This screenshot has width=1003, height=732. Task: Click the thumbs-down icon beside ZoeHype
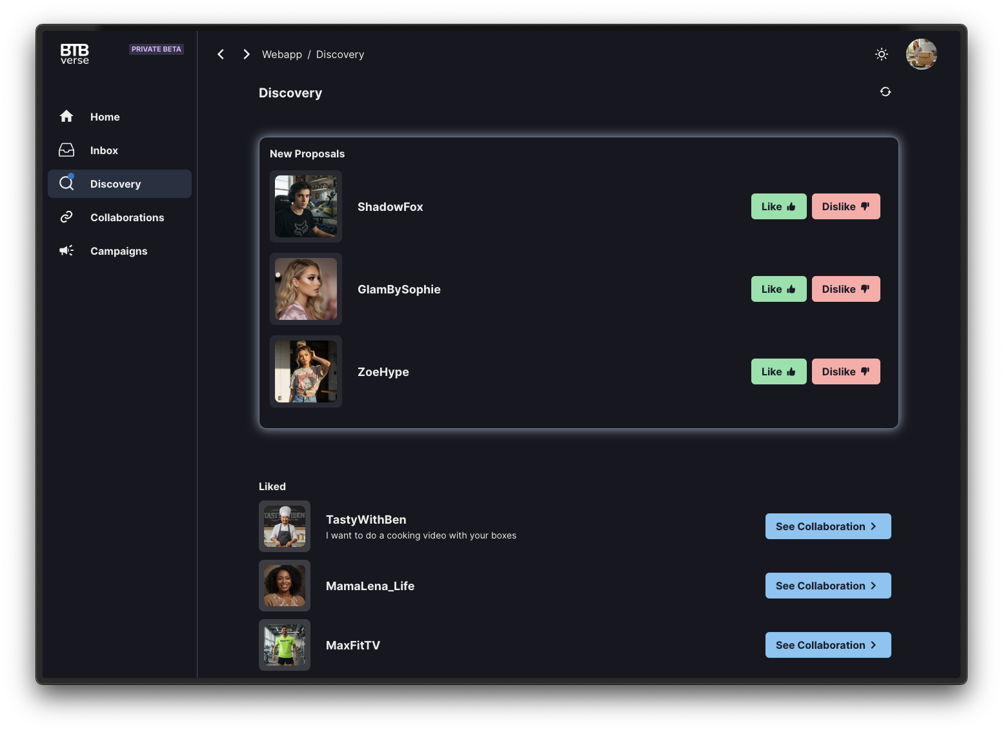[x=865, y=371]
